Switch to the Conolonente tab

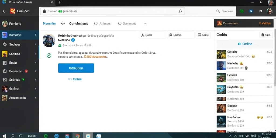tap(79, 24)
